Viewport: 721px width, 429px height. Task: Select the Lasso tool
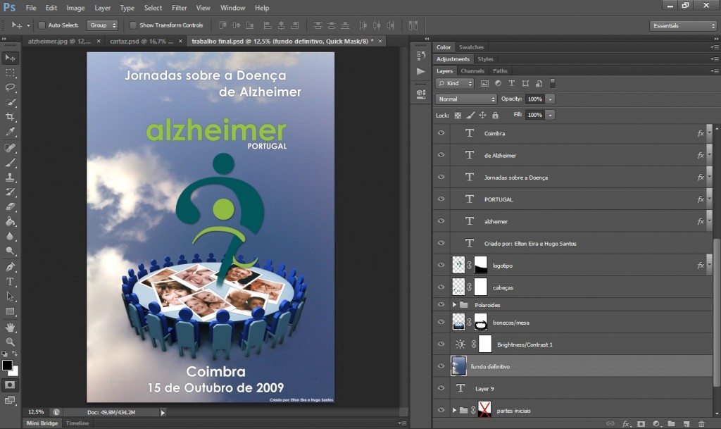click(10, 87)
